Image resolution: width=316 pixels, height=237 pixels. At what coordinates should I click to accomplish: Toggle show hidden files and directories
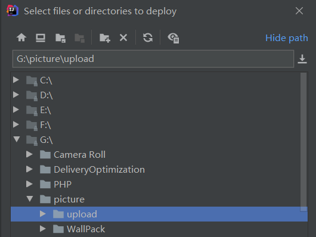[174, 38]
